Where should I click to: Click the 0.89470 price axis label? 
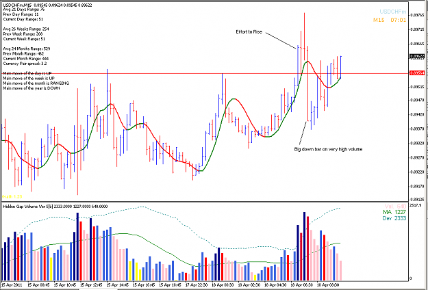pyautogui.click(x=418, y=101)
